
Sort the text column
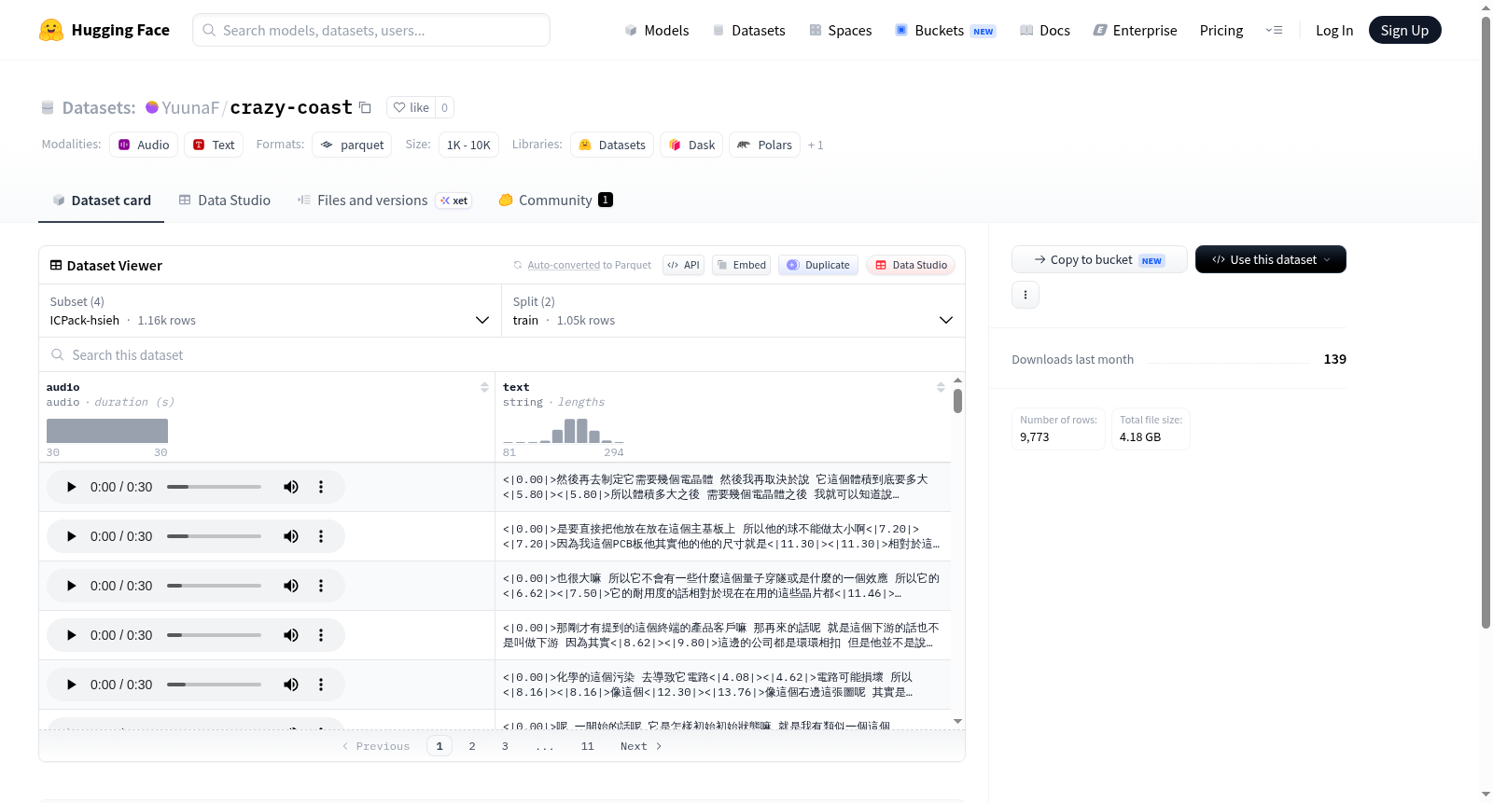pos(941,387)
